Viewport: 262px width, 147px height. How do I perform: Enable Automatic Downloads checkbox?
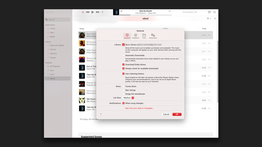point(124,55)
